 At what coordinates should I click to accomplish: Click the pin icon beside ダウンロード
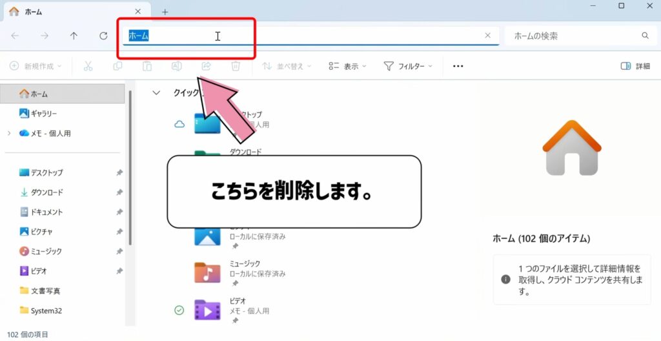[x=119, y=192]
